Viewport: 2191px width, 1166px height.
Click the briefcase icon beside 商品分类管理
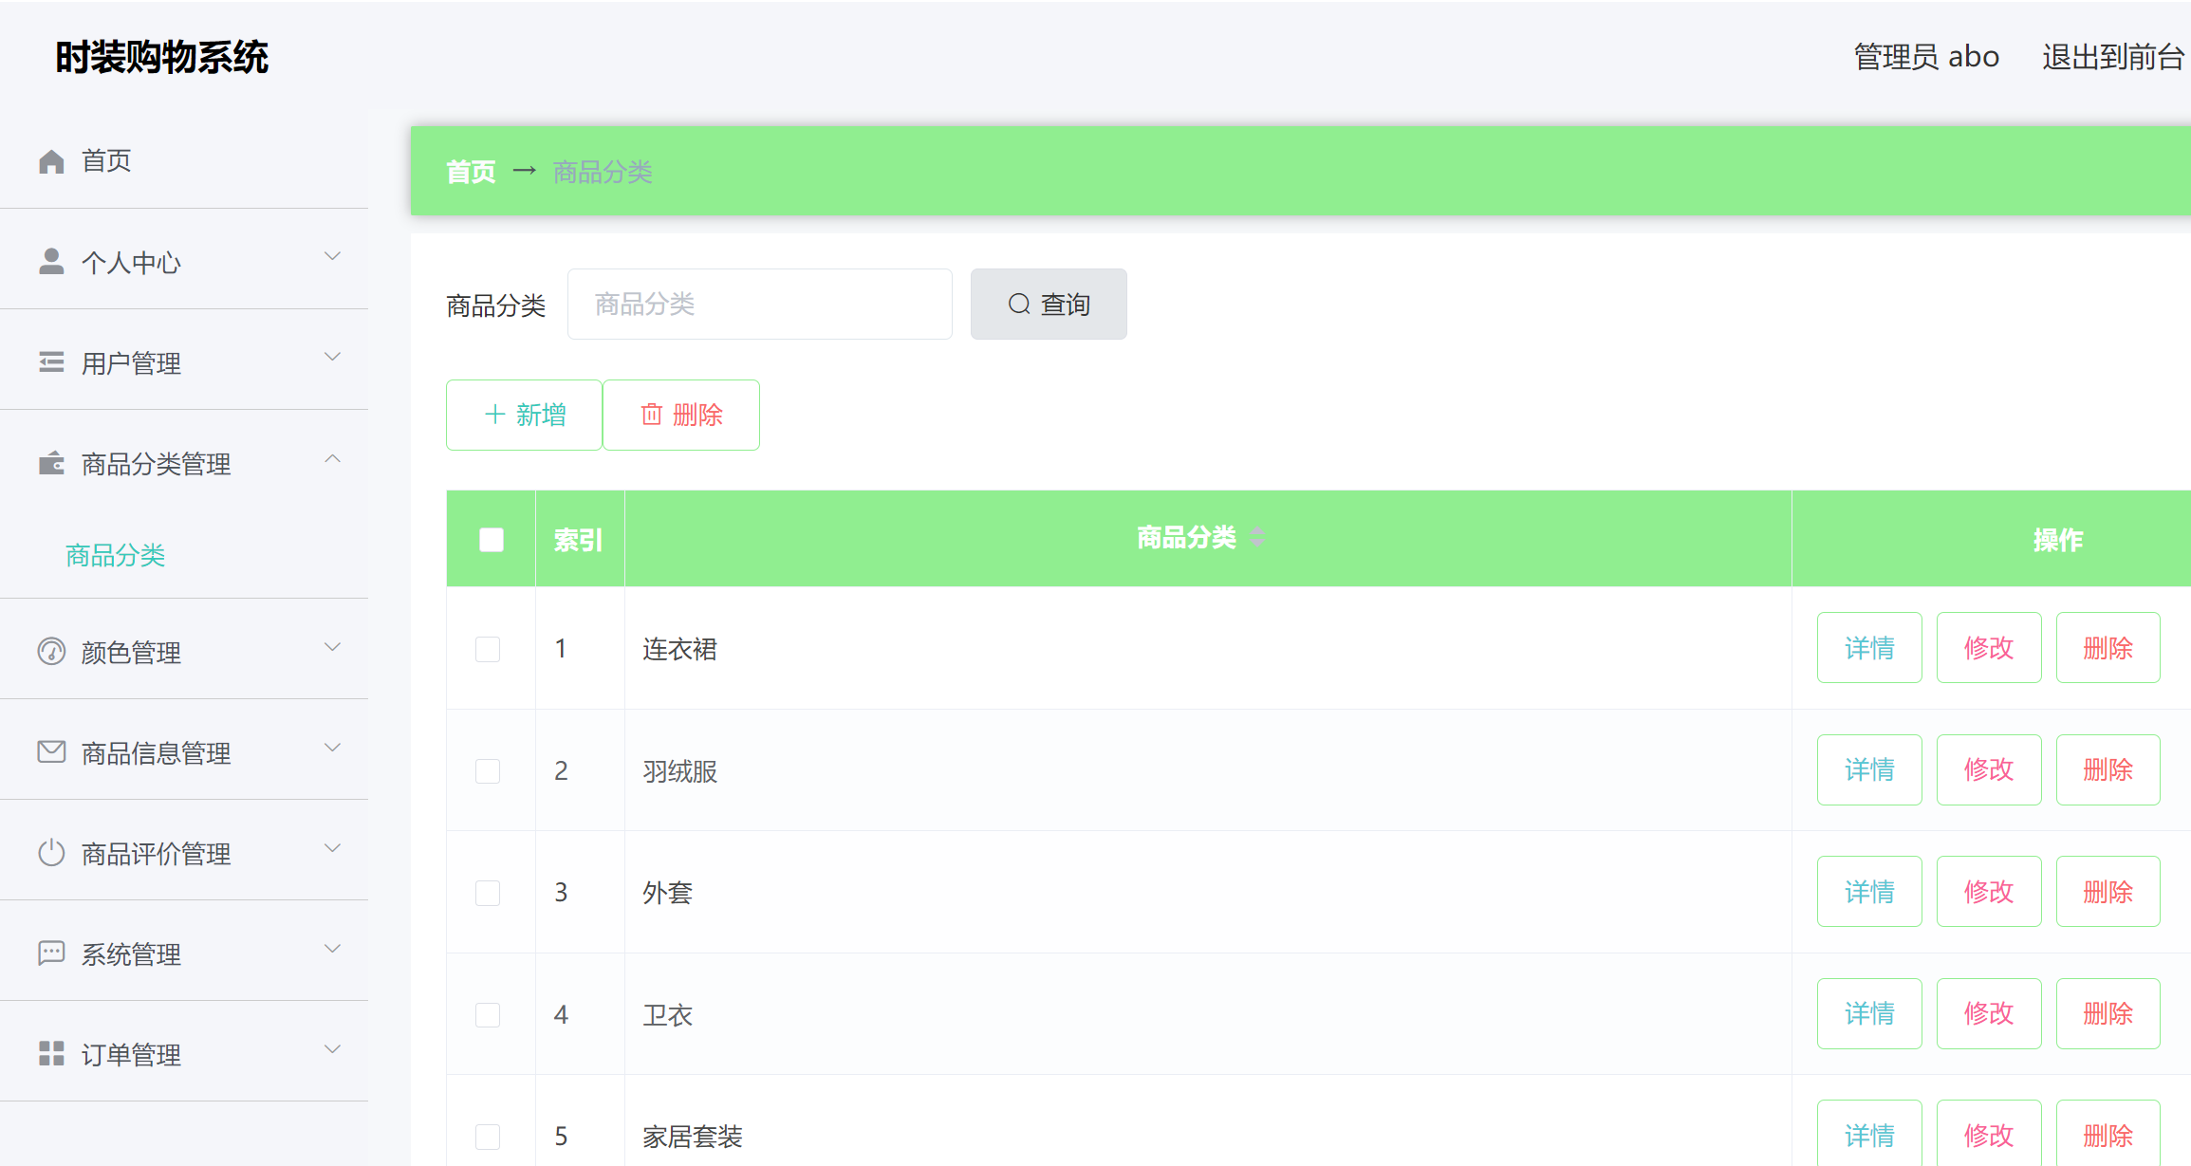click(51, 462)
